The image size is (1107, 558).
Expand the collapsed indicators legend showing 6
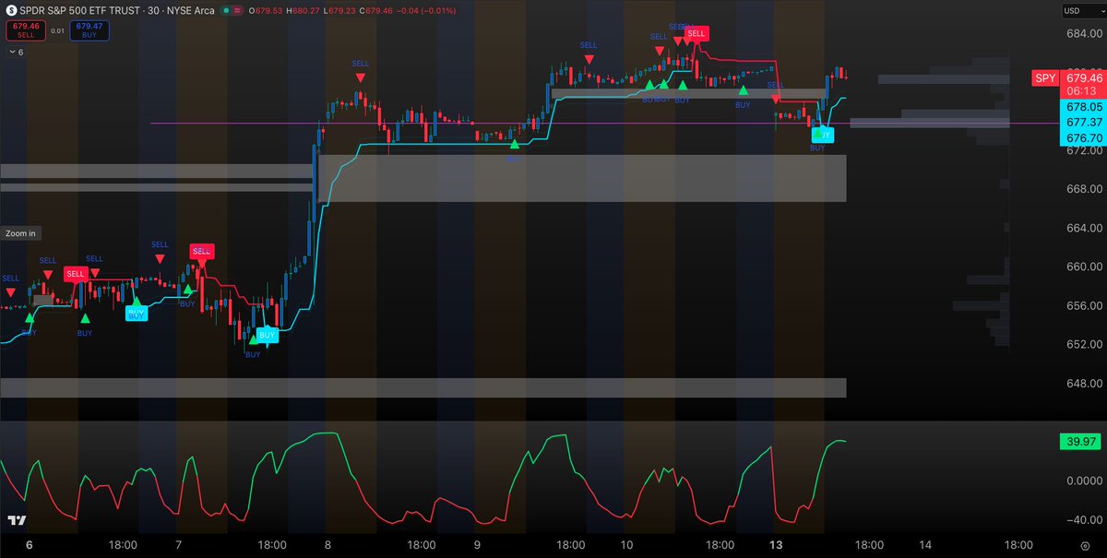point(16,53)
